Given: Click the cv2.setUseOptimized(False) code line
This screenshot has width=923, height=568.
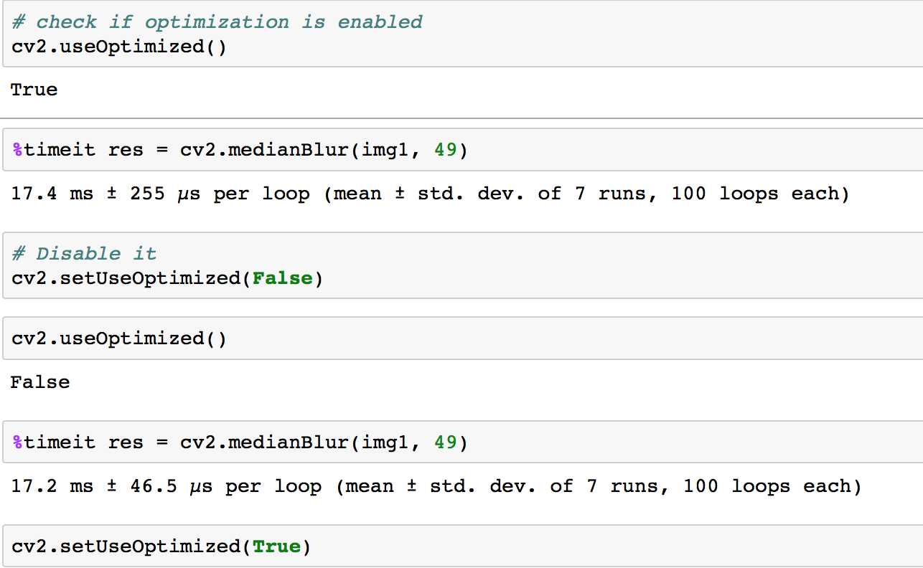Looking at the screenshot, I should pyautogui.click(x=167, y=278).
